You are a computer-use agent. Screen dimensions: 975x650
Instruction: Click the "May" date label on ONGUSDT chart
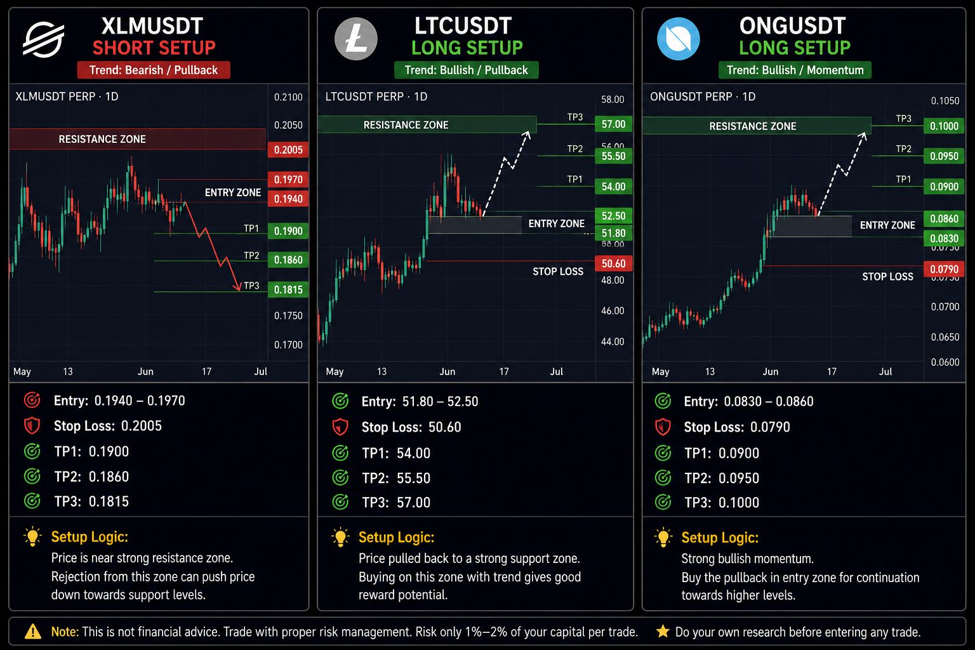coord(660,371)
